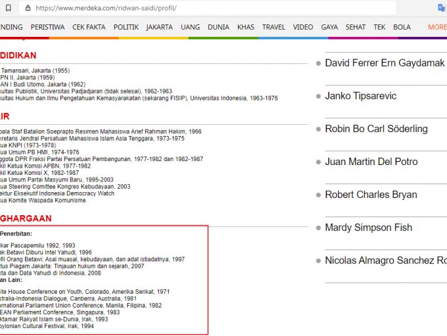Open Robin Bo Carl Söderling profile link

coord(376,129)
